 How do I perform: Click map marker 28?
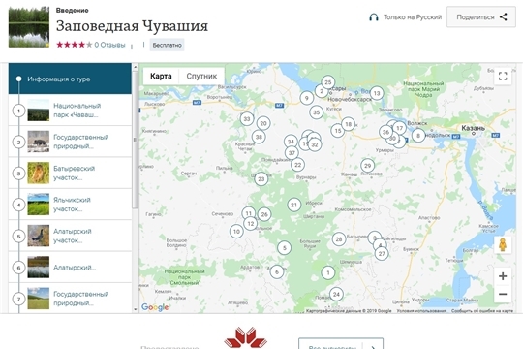[339, 239]
